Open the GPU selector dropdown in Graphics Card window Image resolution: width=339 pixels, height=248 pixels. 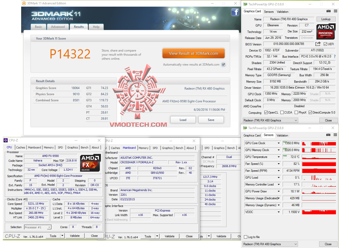pyautogui.click(x=270, y=120)
